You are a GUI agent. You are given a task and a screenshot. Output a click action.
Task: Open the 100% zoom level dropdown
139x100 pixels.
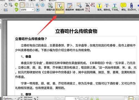[33, 10]
